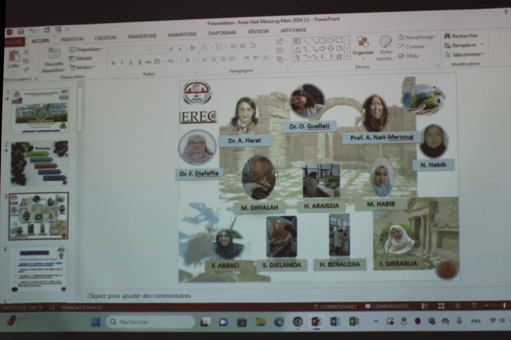Open the Remplissage fill dropdown
The image size is (511, 340).
pyautogui.click(x=418, y=37)
